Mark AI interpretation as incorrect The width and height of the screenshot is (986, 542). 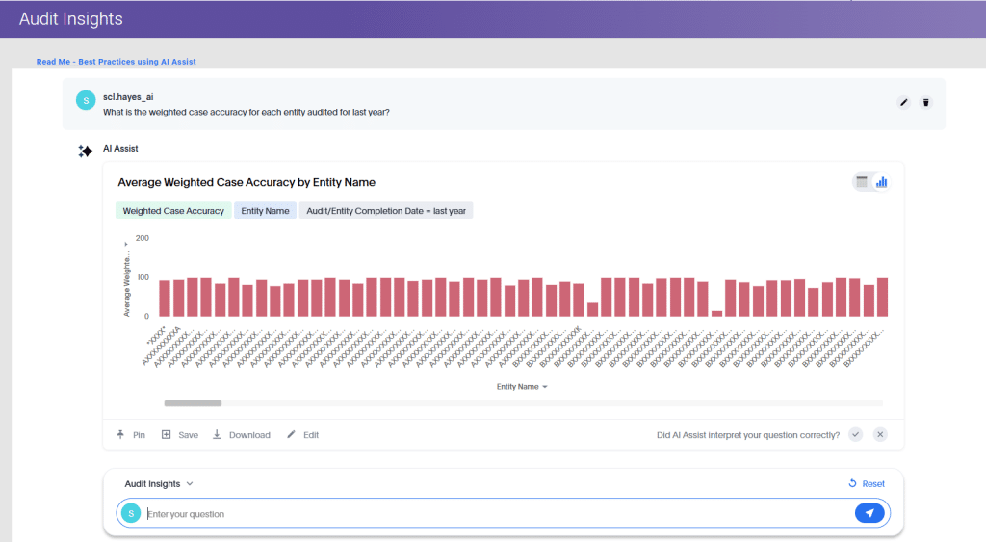pyautogui.click(x=879, y=435)
